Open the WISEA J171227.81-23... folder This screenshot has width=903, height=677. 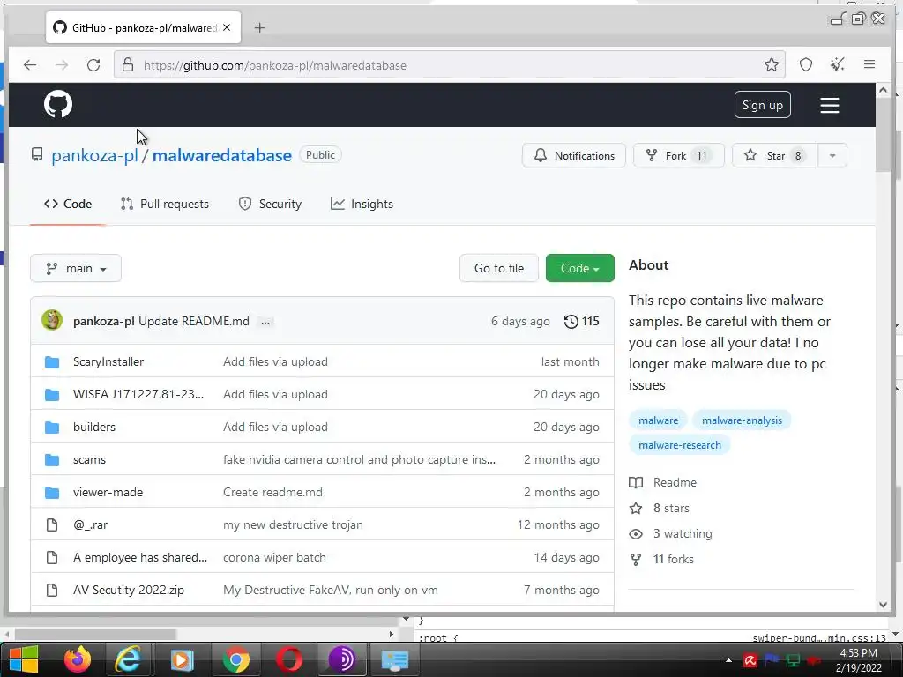[138, 394]
